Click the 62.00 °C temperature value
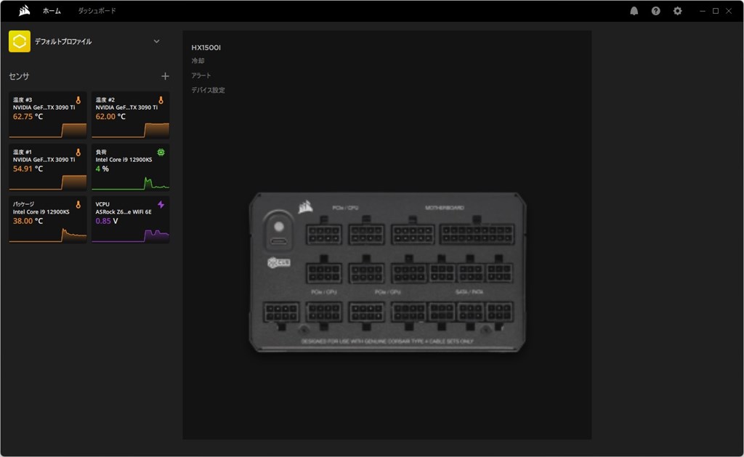Image resolution: width=744 pixels, height=457 pixels. [110, 117]
